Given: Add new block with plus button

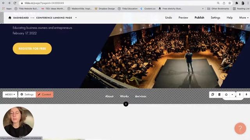Looking at the screenshot, I should 126,104.
